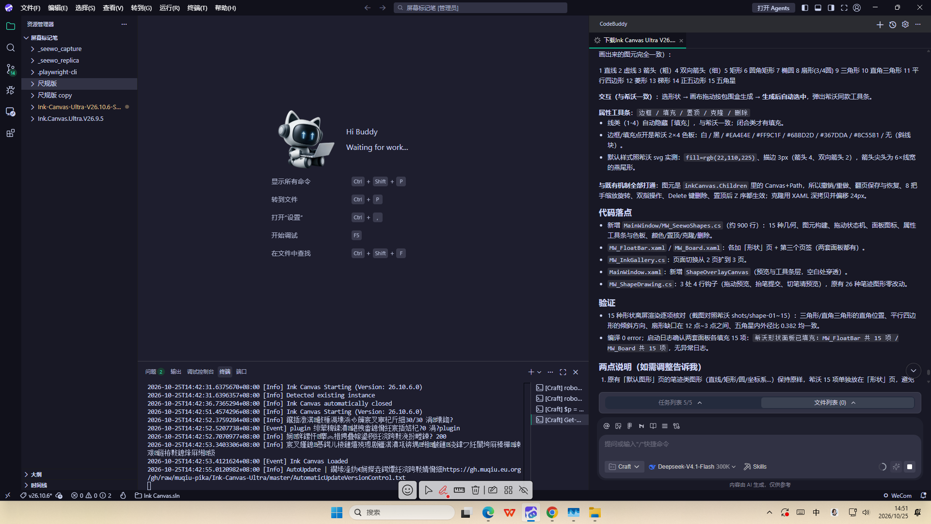Image resolution: width=931 pixels, height=524 pixels.
Task: Click the v26.10.6* branch in the status bar
Action: coord(36,496)
